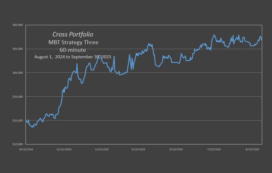Click the $20,000 y-axis label

pyautogui.click(x=17, y=120)
